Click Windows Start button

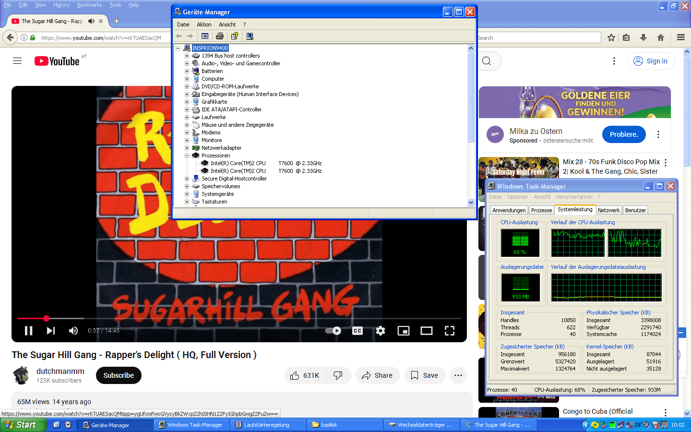(23, 425)
